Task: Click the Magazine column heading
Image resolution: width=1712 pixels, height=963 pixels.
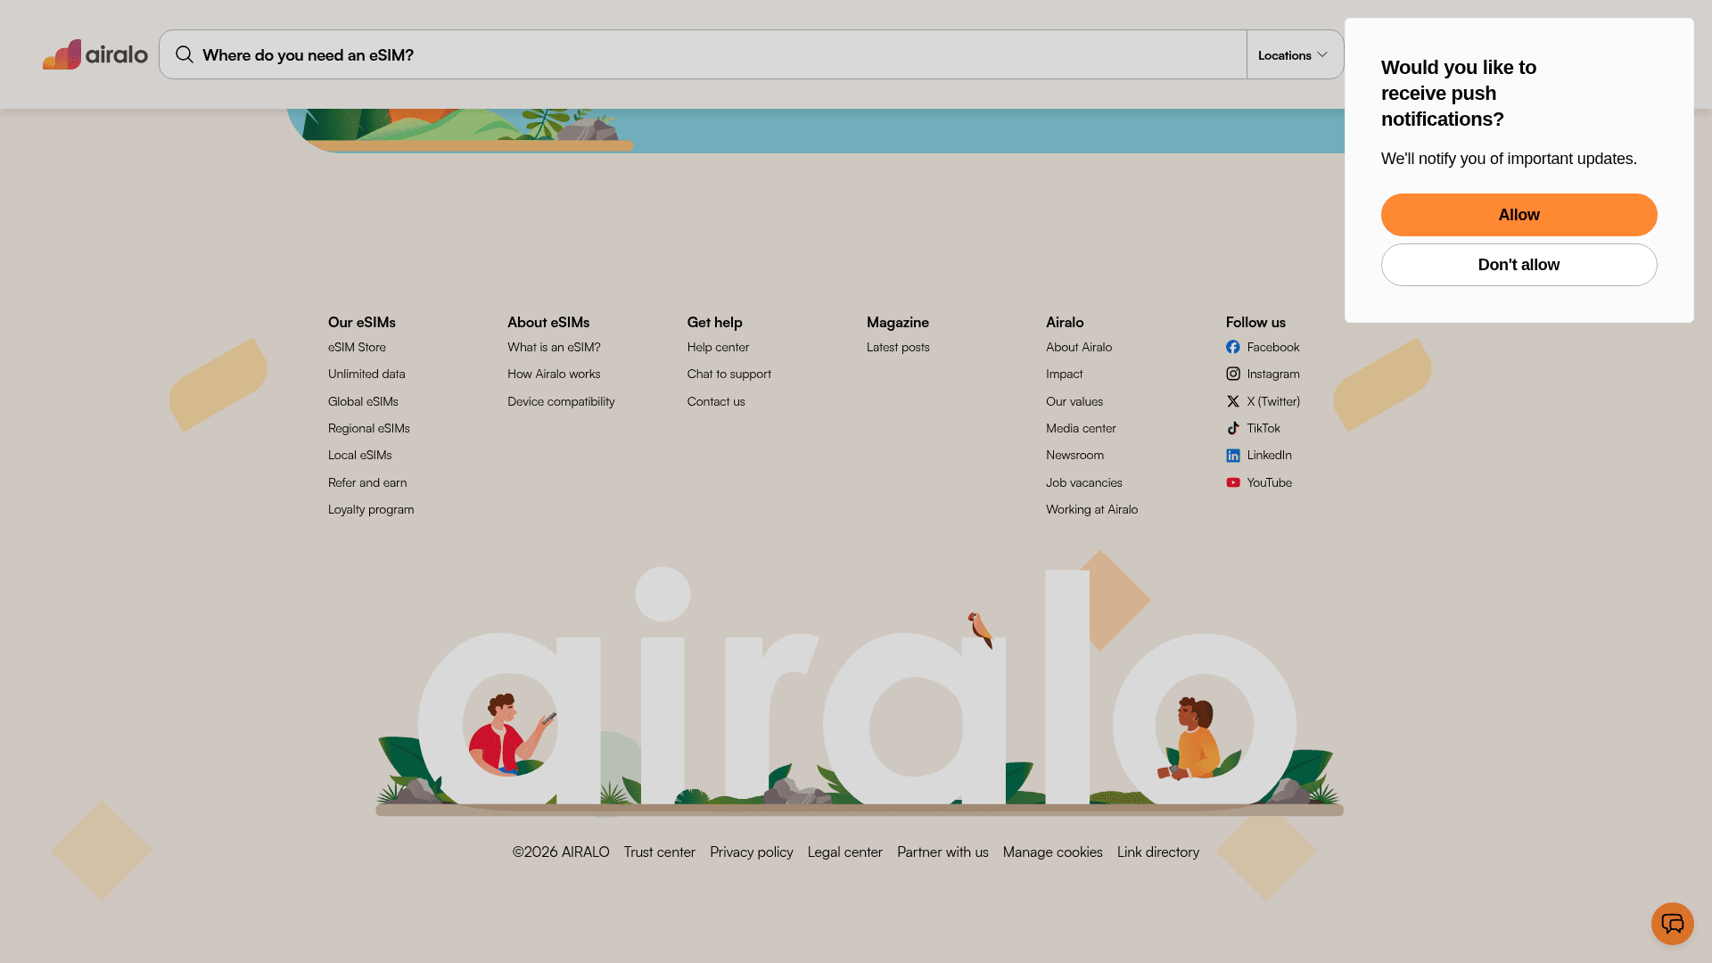Action: tap(898, 322)
